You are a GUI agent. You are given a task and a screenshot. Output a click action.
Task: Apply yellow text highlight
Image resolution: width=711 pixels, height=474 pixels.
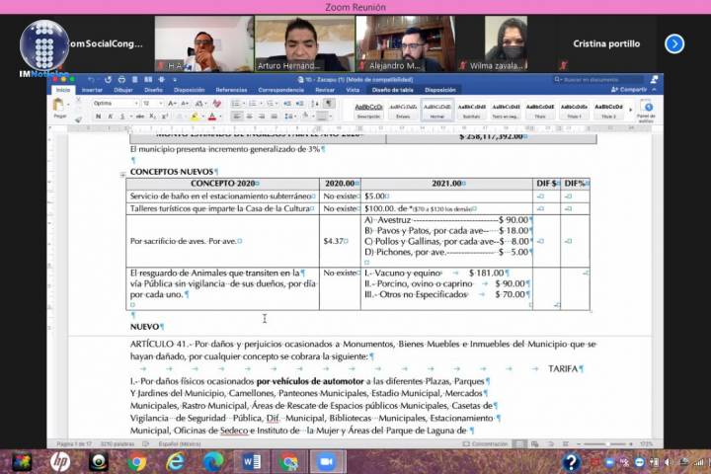click(195, 117)
